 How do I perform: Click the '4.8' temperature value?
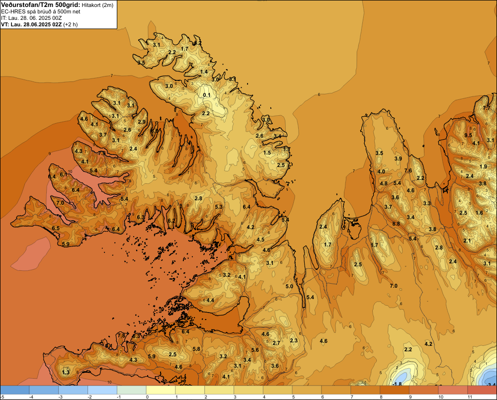(x=384, y=183)
